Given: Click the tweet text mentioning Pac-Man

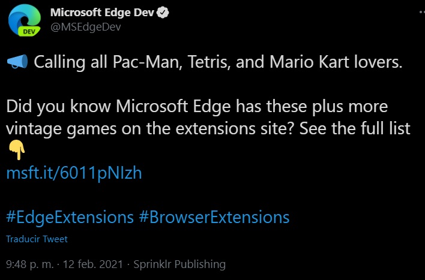Looking at the screenshot, I should pos(218,62).
